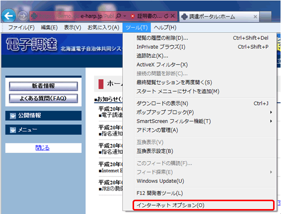Open the search dropdown arrow in address bar

pos(125,16)
